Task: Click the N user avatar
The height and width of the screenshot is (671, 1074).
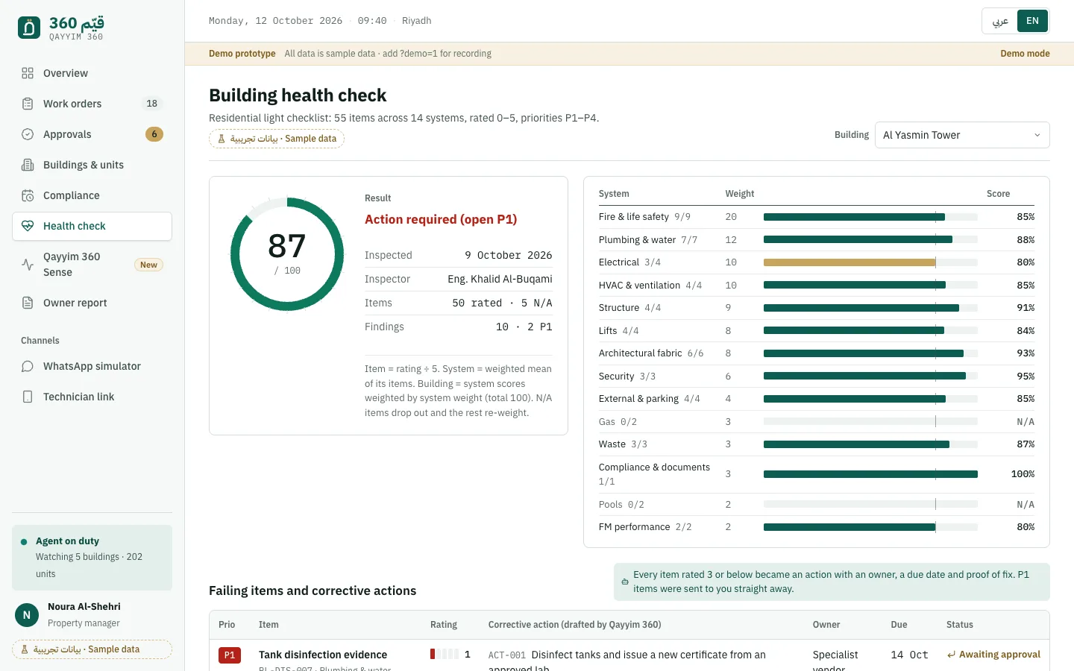Action: click(27, 615)
